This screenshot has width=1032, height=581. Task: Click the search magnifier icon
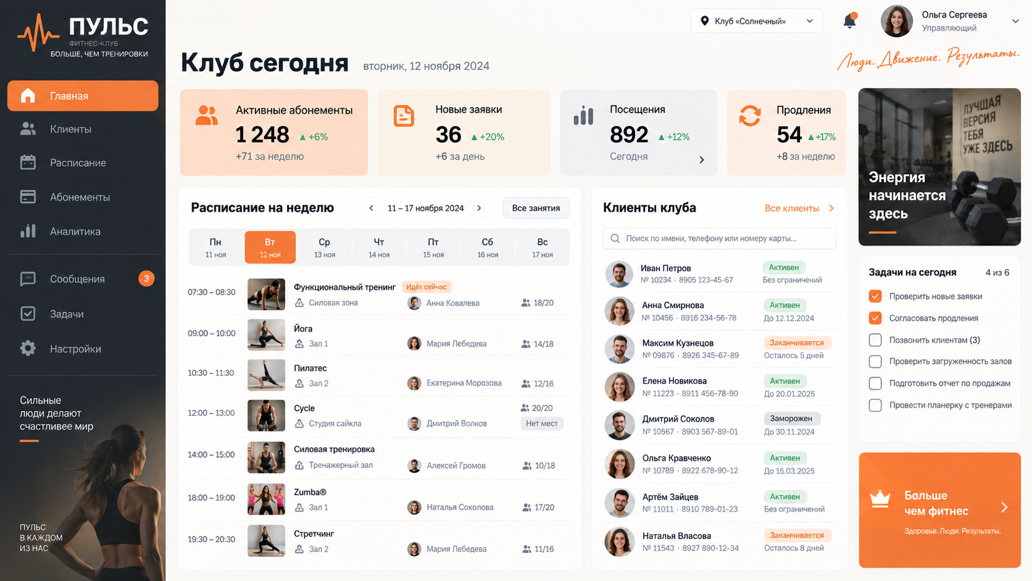(x=615, y=238)
